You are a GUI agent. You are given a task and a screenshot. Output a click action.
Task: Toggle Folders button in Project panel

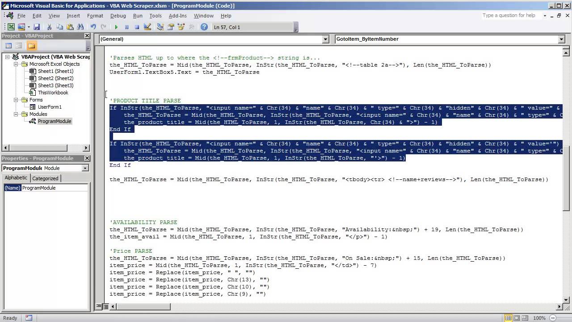pos(31,46)
